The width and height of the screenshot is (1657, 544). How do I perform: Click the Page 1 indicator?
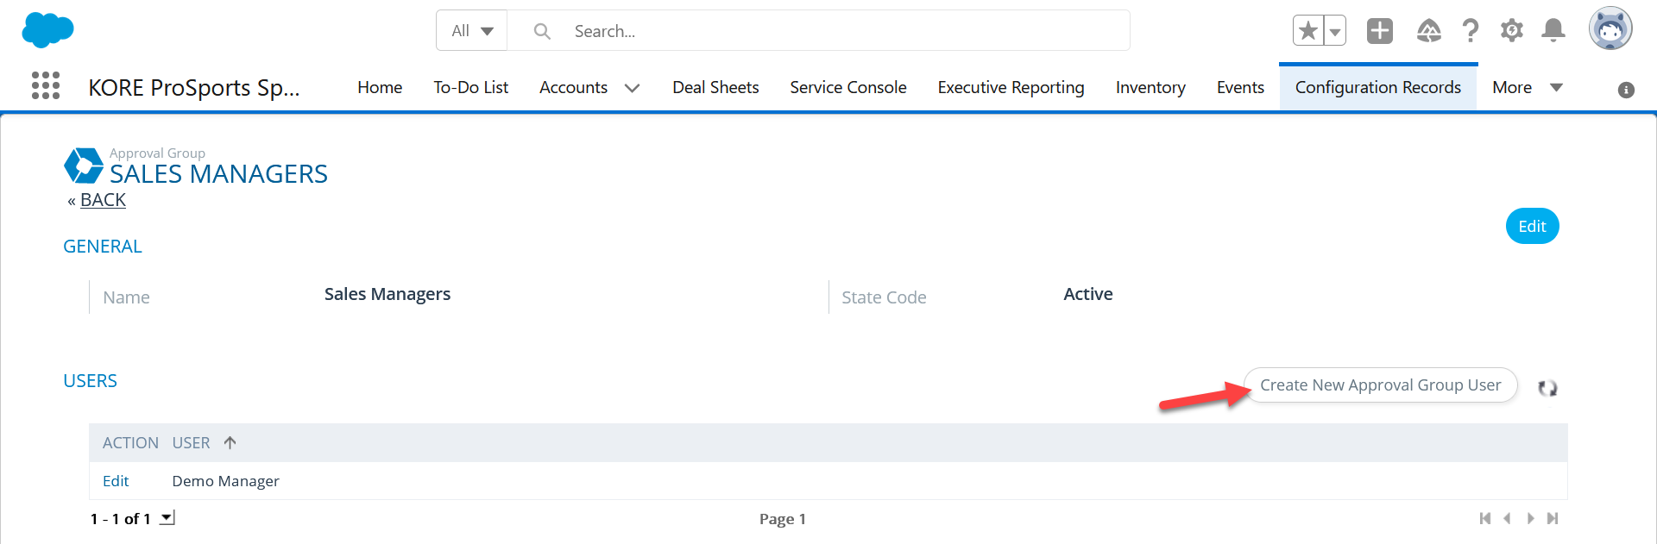click(x=783, y=518)
